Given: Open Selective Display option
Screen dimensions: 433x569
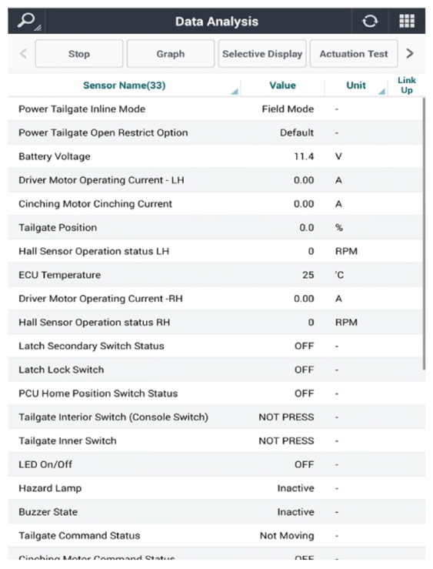Looking at the screenshot, I should pyautogui.click(x=262, y=54).
